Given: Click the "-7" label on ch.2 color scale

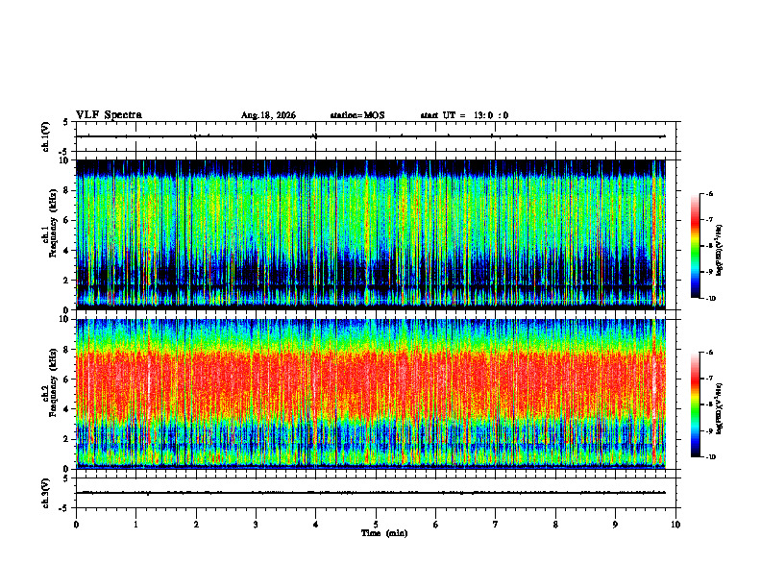Looking at the screenshot, I should (x=710, y=379).
